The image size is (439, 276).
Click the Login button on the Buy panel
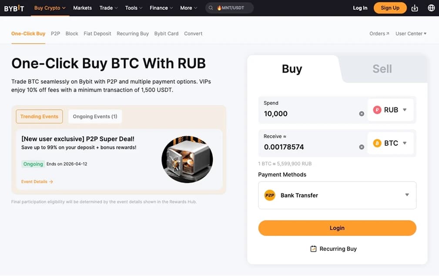[x=337, y=228]
